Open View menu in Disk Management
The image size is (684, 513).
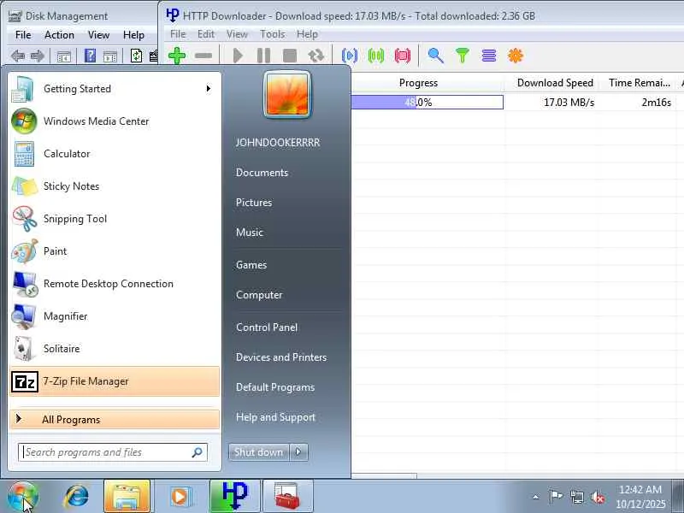pos(98,35)
